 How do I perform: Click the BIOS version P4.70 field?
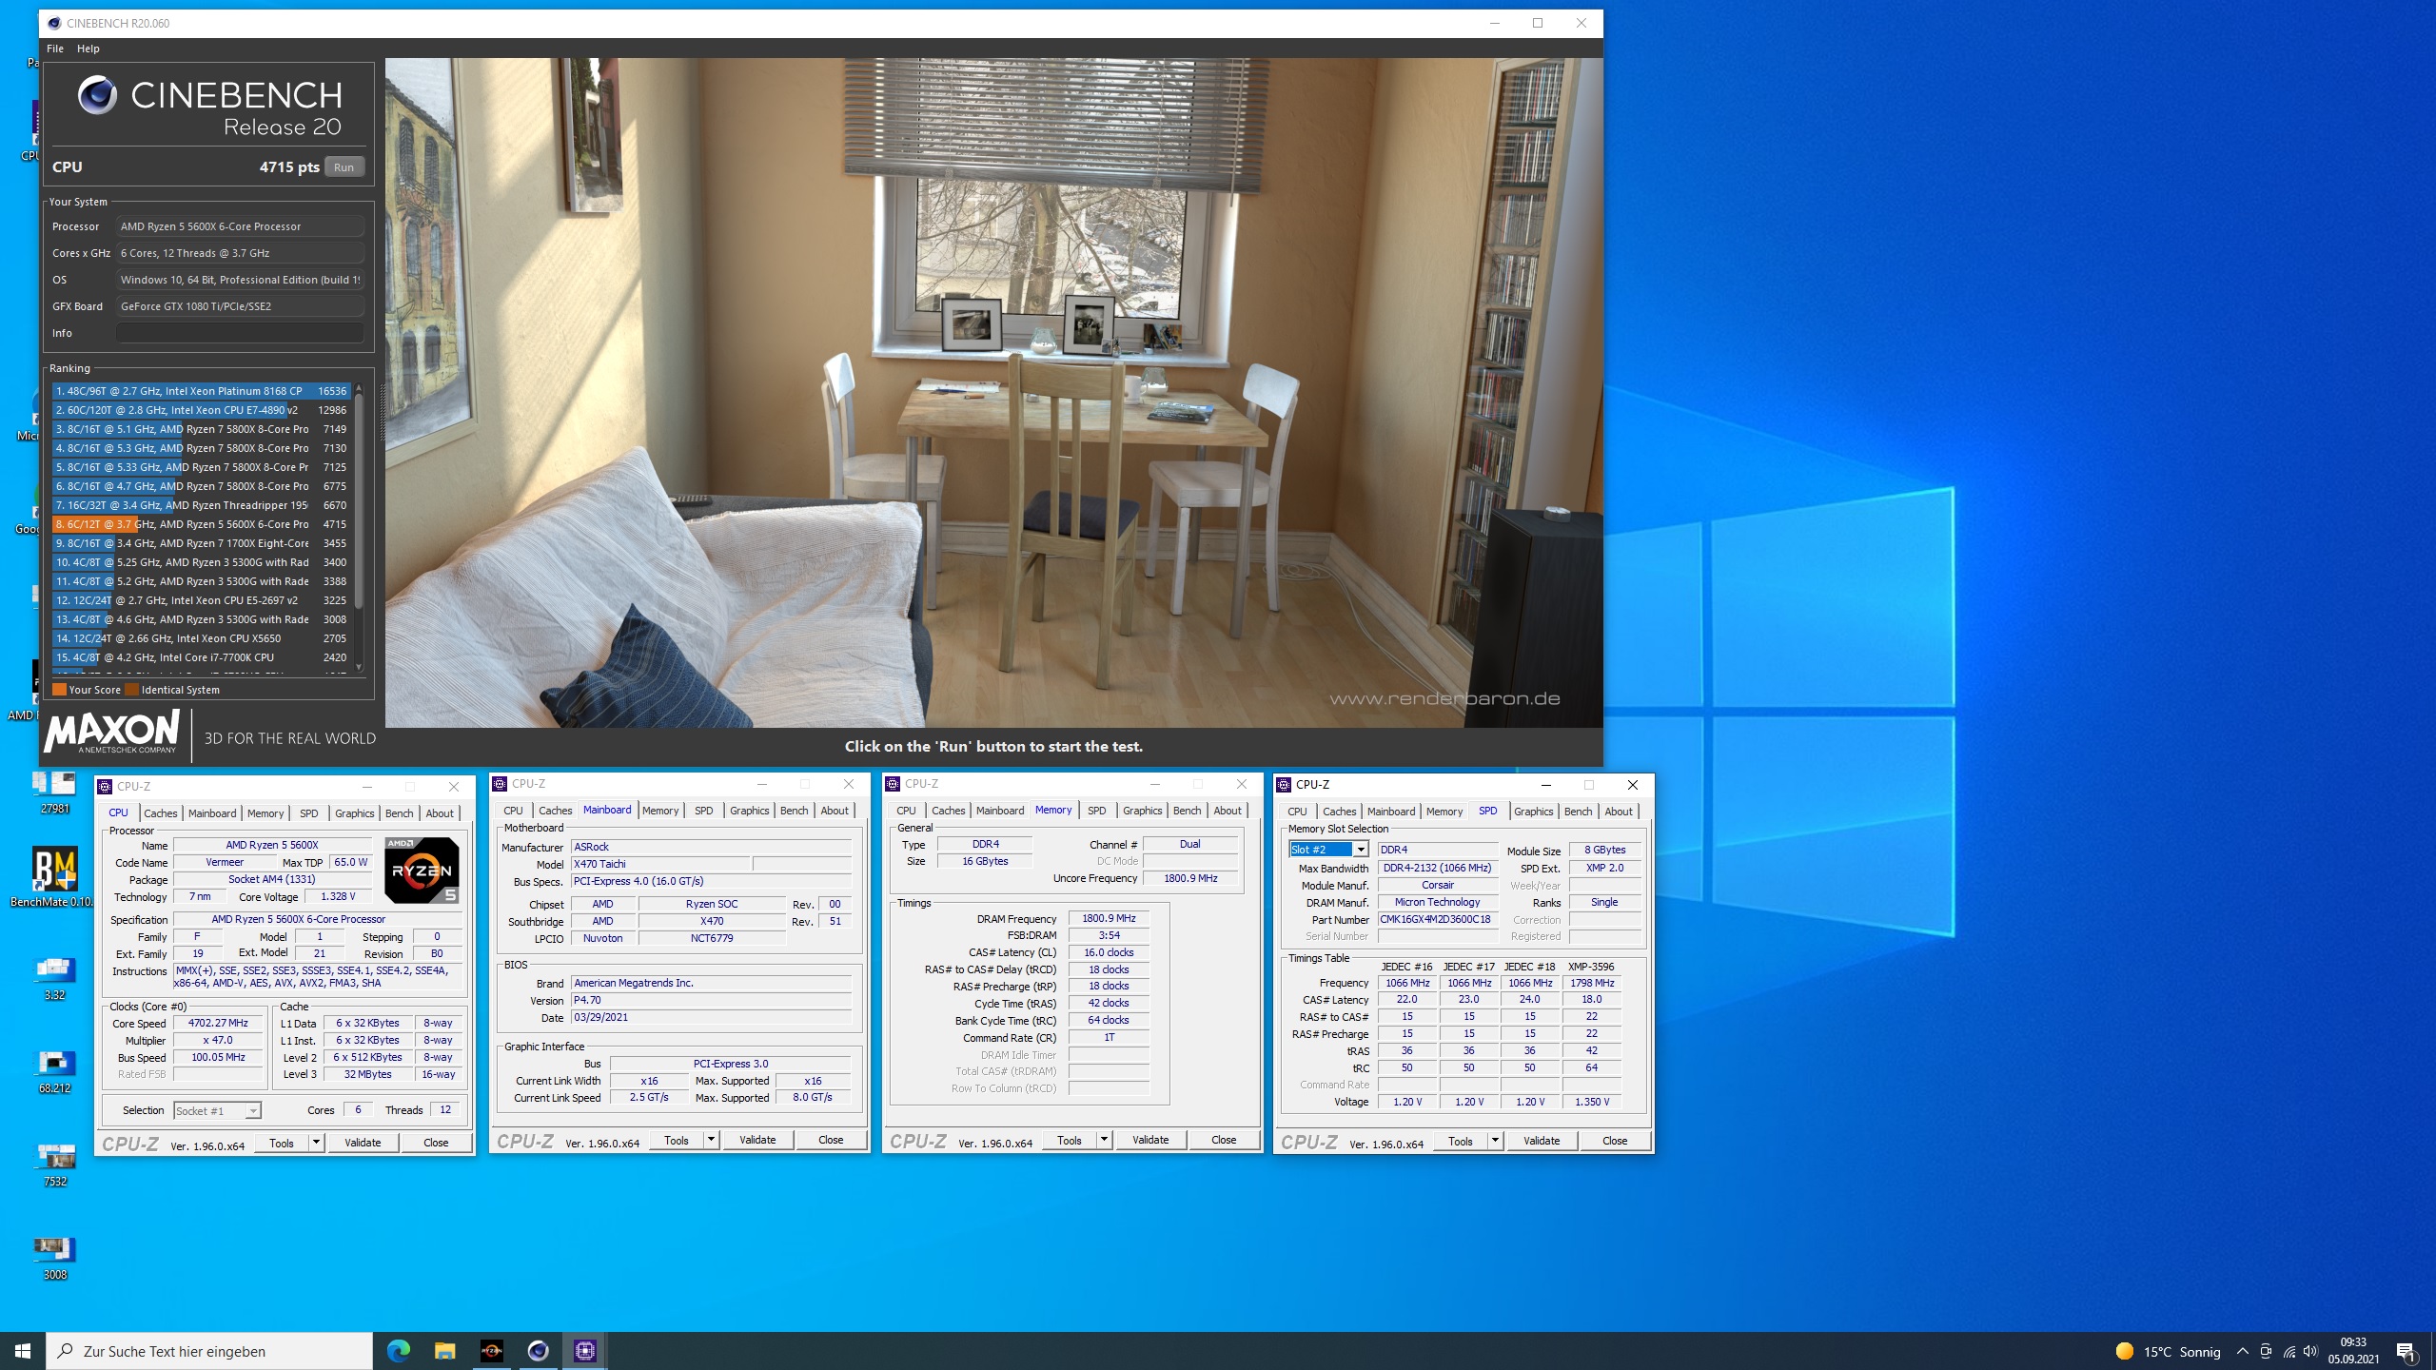click(x=711, y=1000)
